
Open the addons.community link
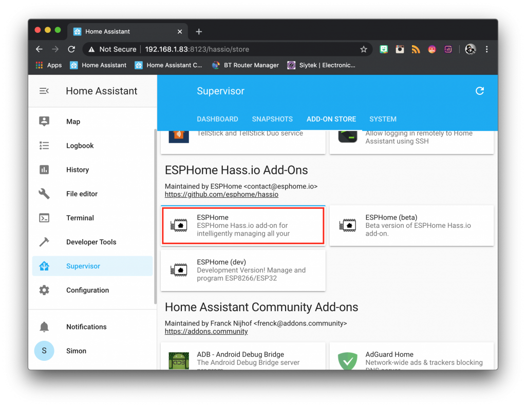206,331
